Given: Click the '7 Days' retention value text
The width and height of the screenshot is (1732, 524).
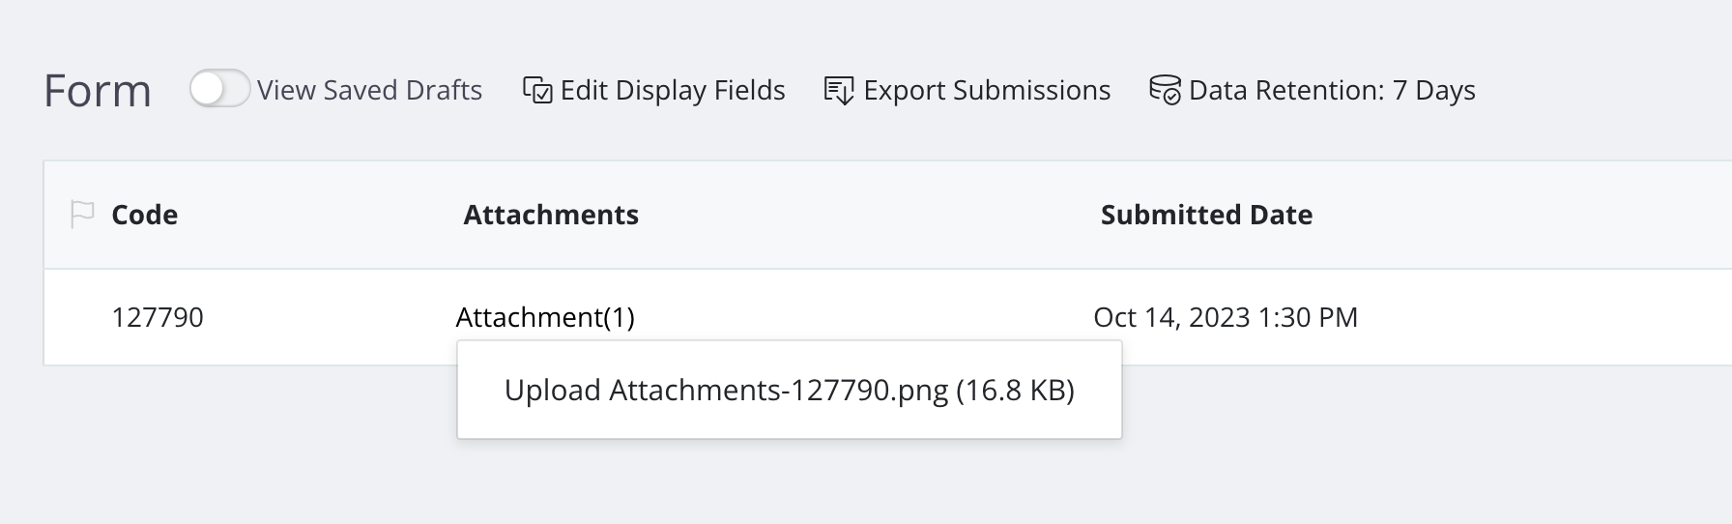Looking at the screenshot, I should 1433,90.
